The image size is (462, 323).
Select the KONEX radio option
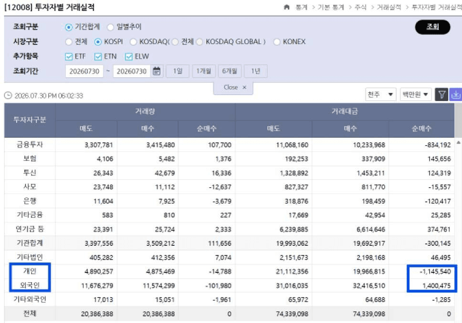pos(276,42)
